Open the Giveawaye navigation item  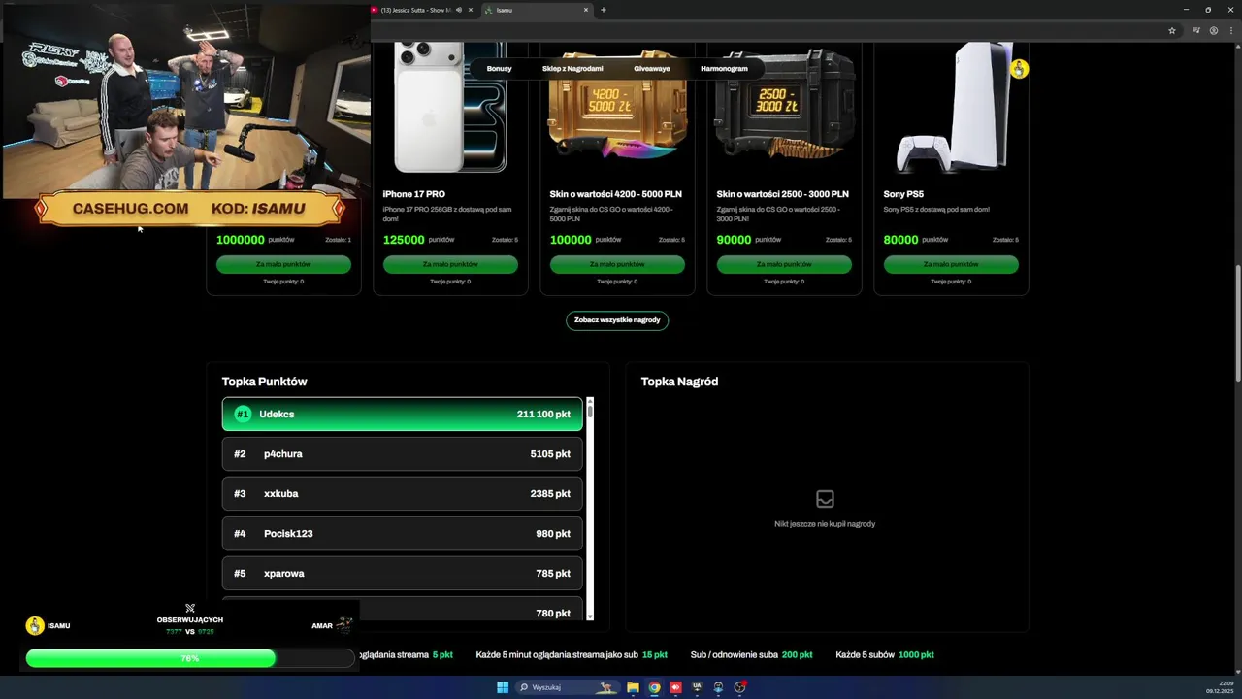coord(652,69)
